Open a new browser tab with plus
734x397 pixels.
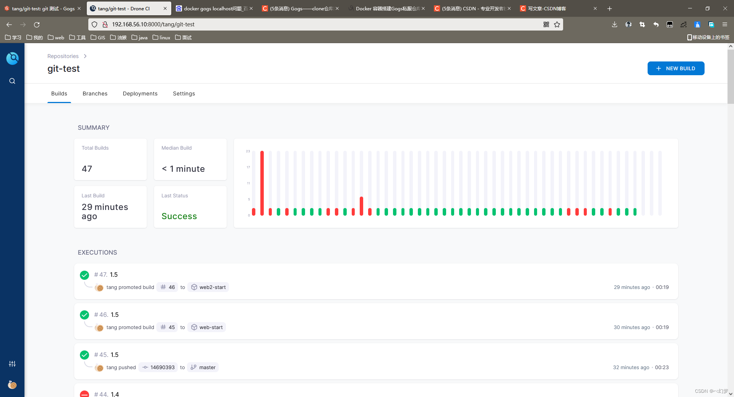point(609,8)
